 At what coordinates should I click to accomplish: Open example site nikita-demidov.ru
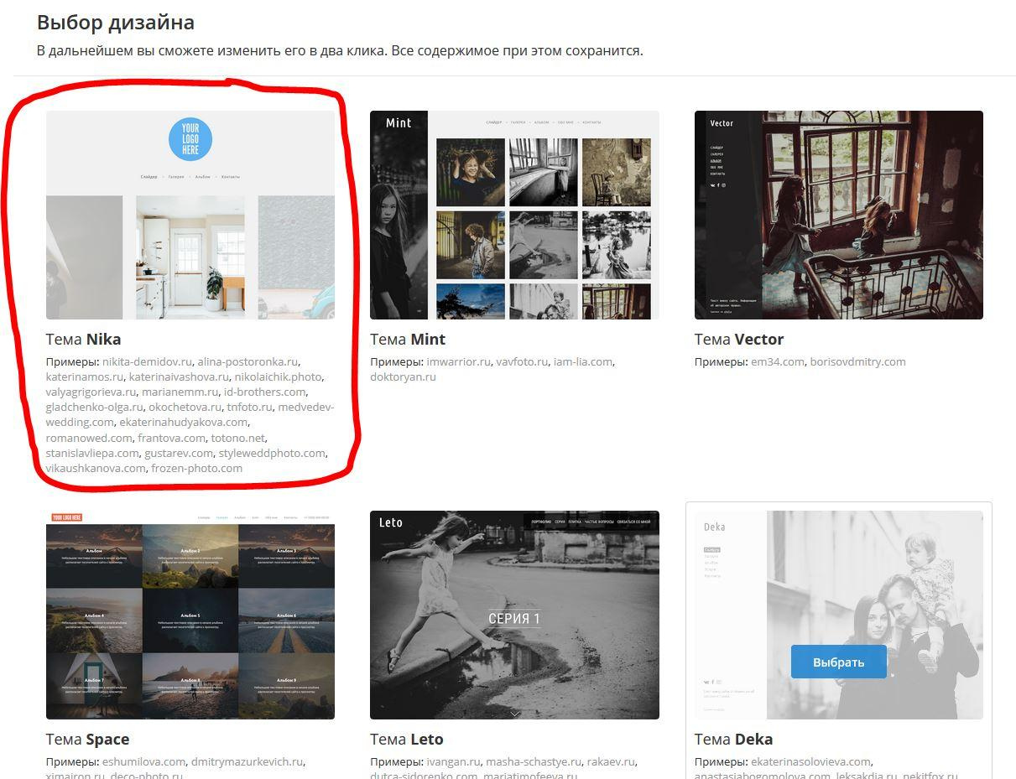[x=147, y=362]
